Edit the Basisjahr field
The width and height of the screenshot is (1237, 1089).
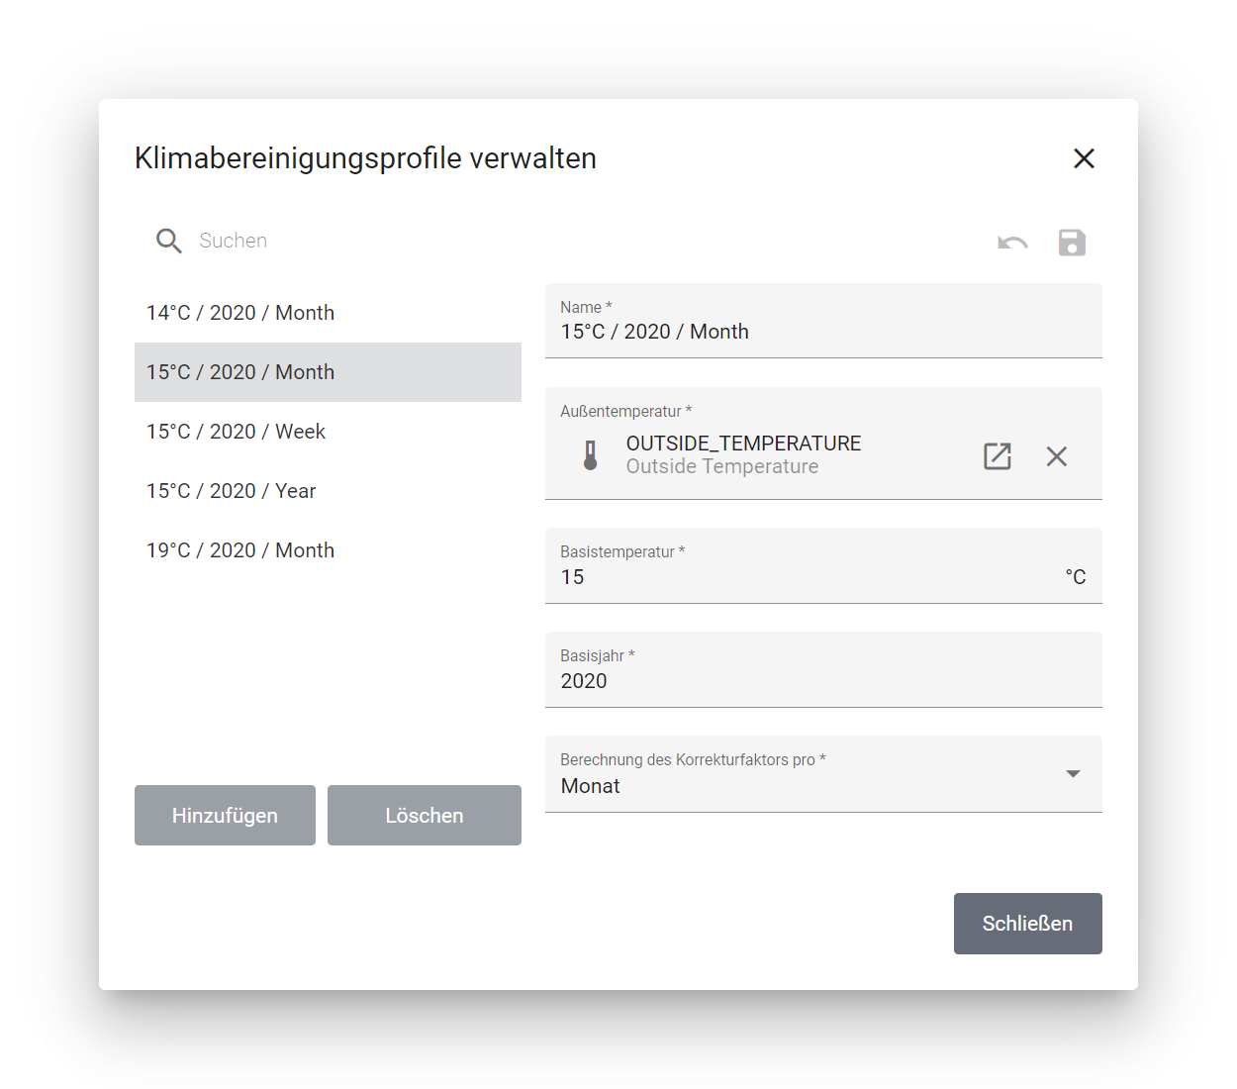pos(823,670)
